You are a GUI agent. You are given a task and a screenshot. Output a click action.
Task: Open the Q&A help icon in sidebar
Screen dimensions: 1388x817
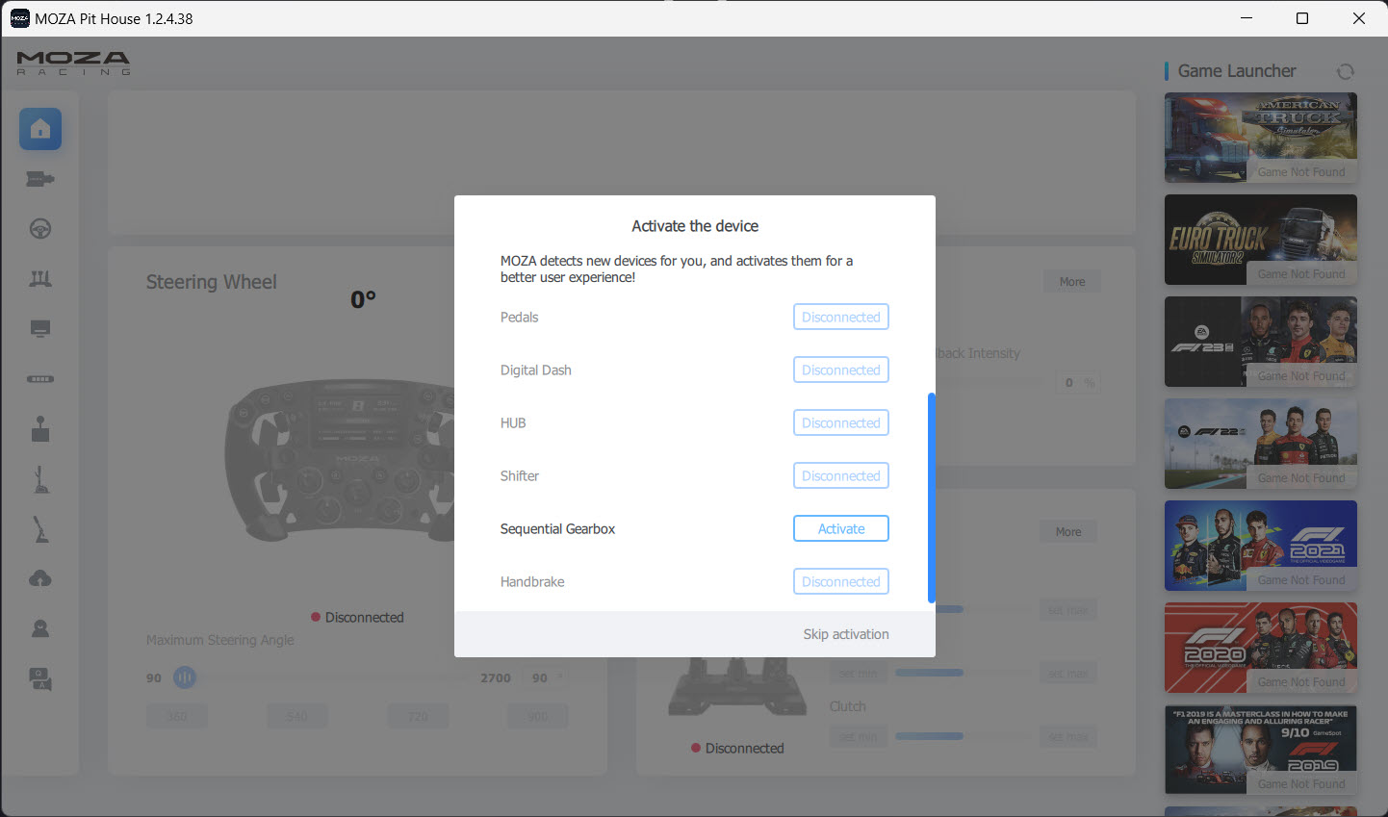(x=40, y=679)
